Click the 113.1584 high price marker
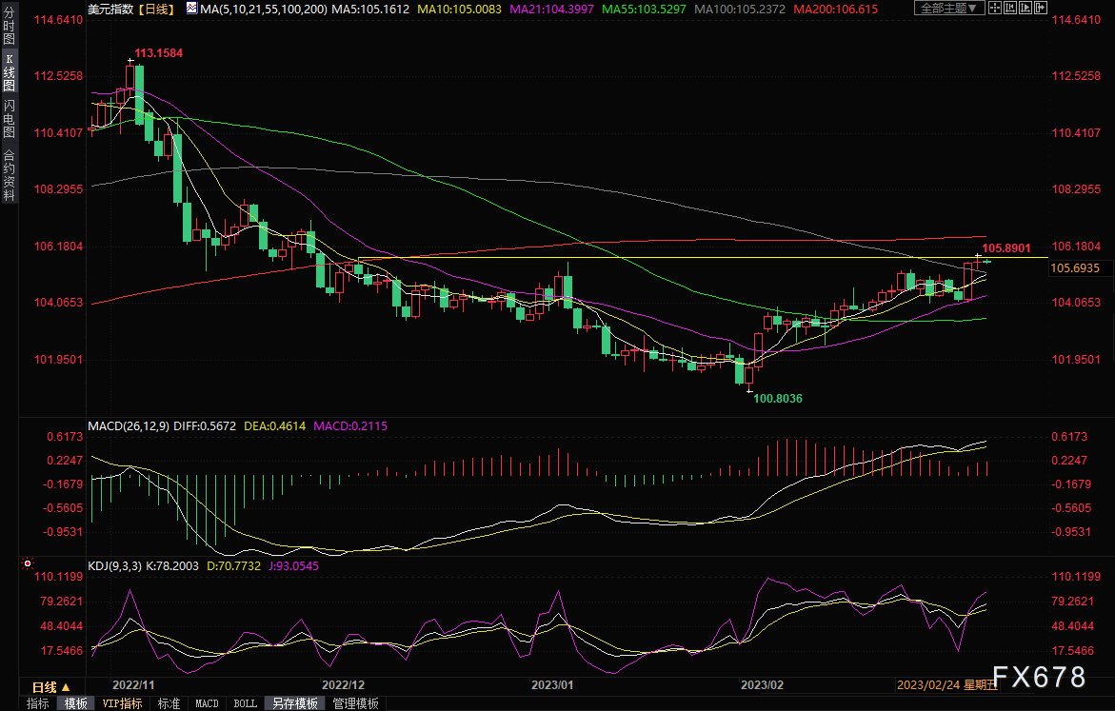This screenshot has height=711, width=1115. [x=159, y=53]
